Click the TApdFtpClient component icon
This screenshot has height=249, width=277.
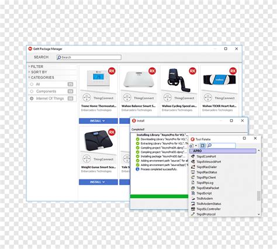coord(193,178)
